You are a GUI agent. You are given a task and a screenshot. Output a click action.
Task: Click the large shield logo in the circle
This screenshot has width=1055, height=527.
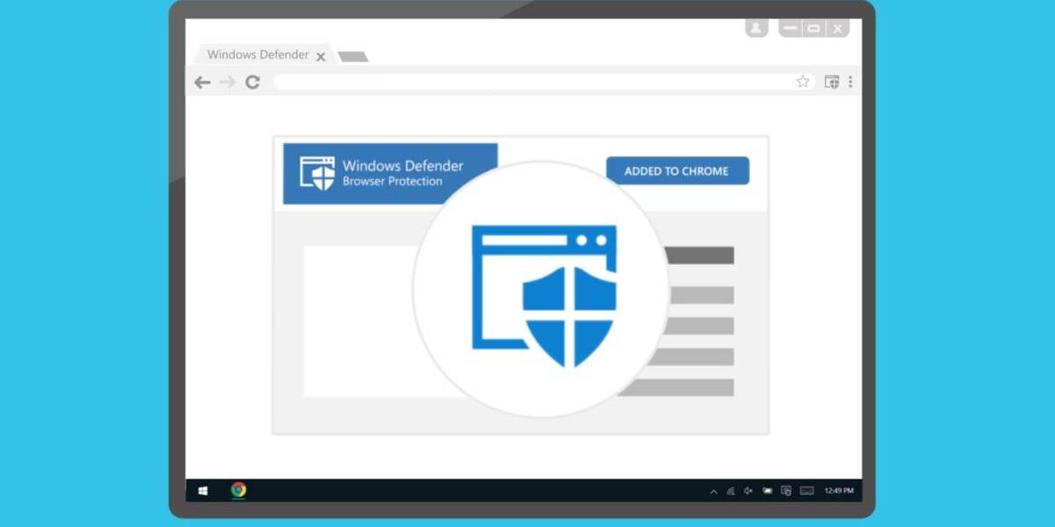[x=544, y=295]
